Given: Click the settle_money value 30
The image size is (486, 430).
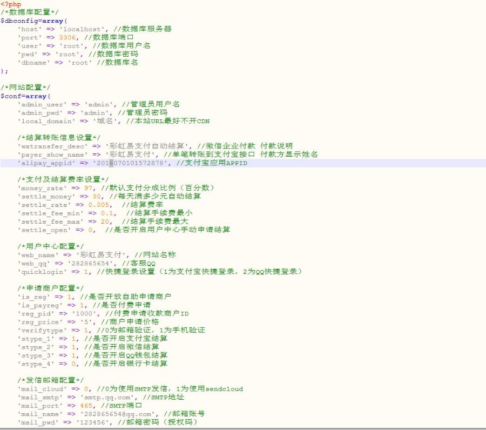Looking at the screenshot, I should (x=97, y=197).
